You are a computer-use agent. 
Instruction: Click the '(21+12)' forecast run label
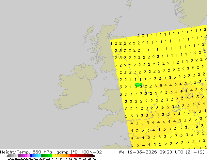(x=195, y=152)
